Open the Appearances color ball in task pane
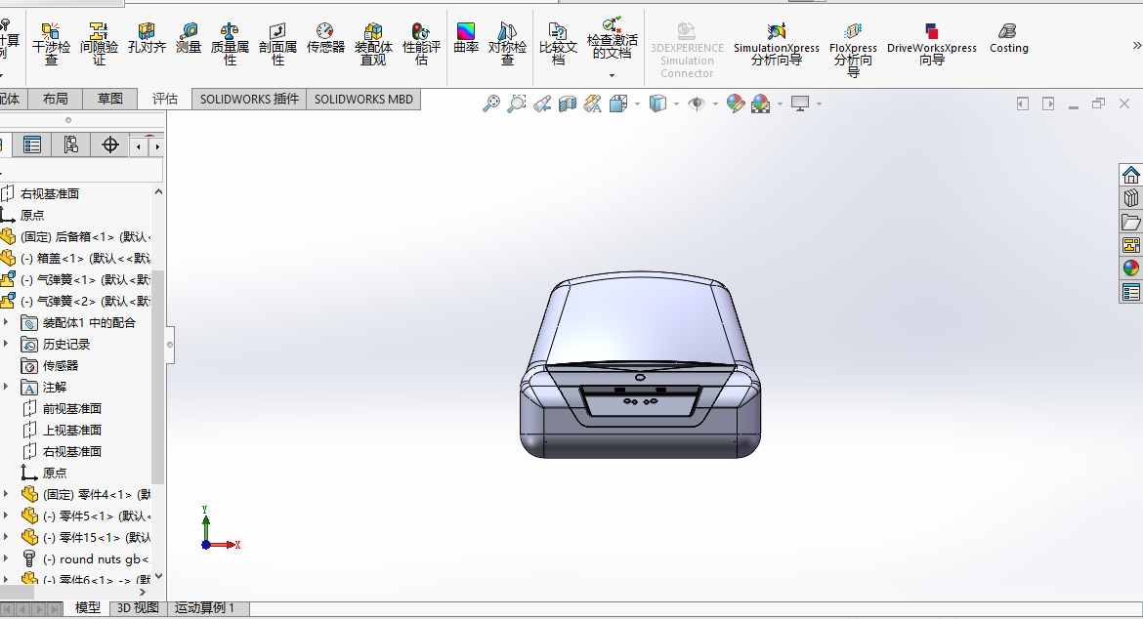This screenshot has height=619, width=1143. tap(1131, 268)
